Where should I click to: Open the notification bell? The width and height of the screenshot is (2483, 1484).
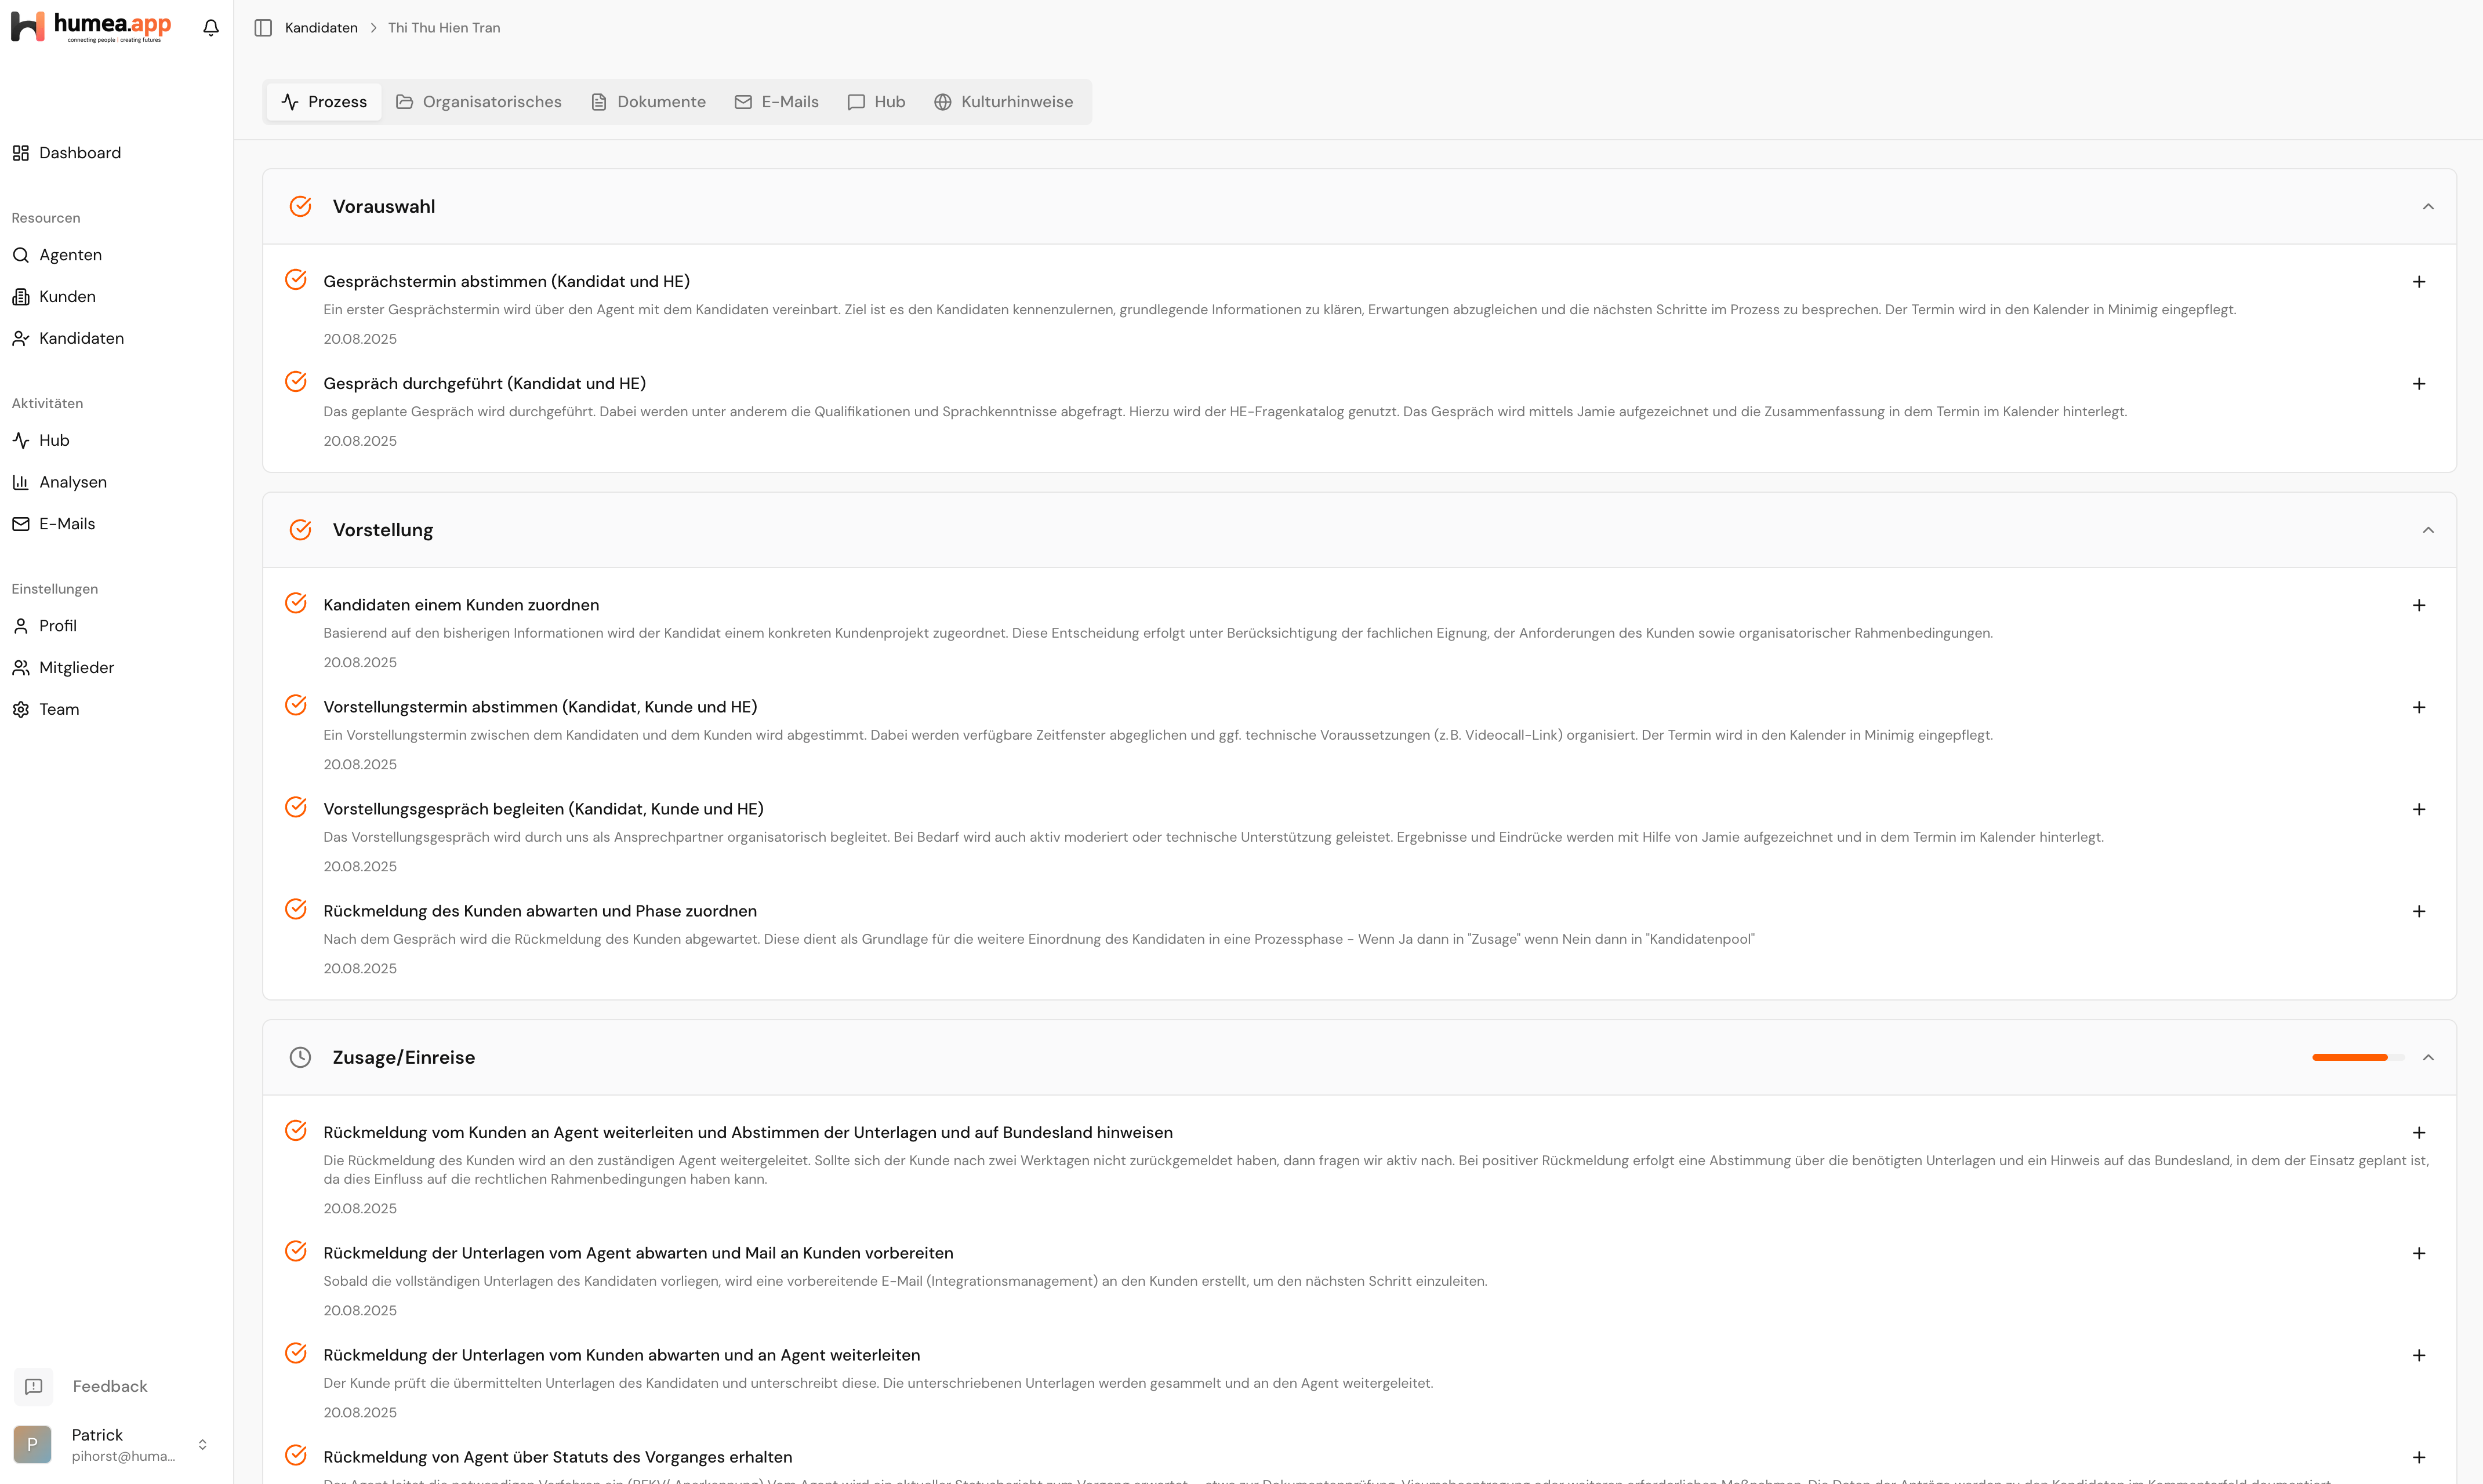210,27
